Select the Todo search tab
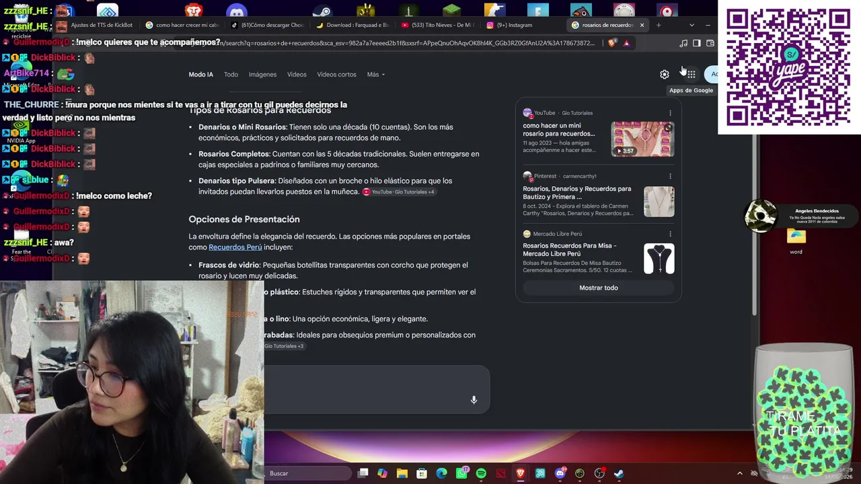 click(231, 75)
